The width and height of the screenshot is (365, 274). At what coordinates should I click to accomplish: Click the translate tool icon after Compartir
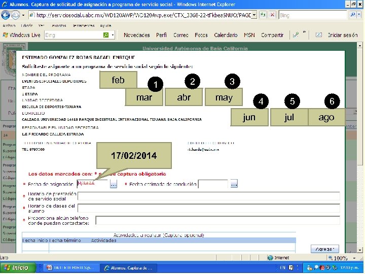[x=296, y=35]
